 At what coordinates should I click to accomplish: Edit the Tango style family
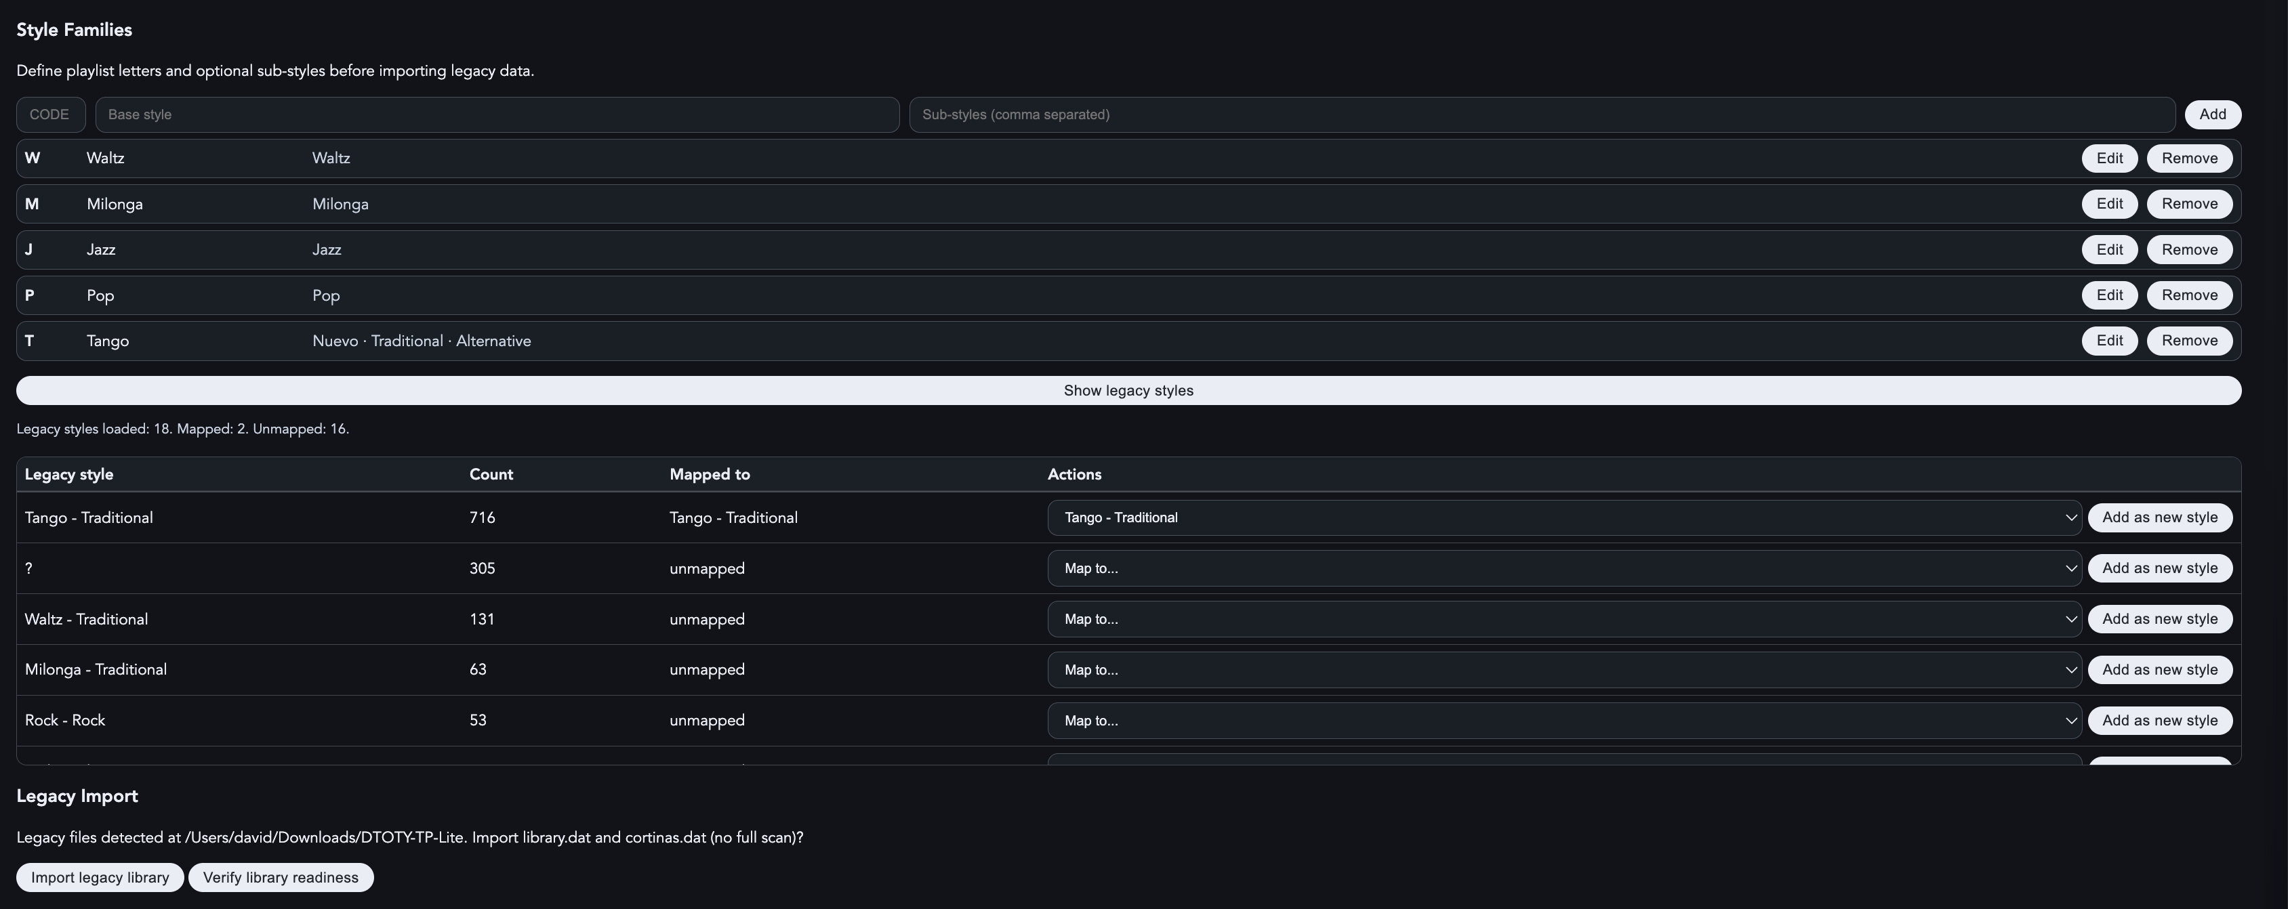click(2110, 340)
